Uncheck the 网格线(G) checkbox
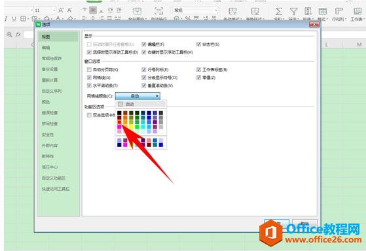Viewport: 366px width, 251px height. click(x=89, y=77)
